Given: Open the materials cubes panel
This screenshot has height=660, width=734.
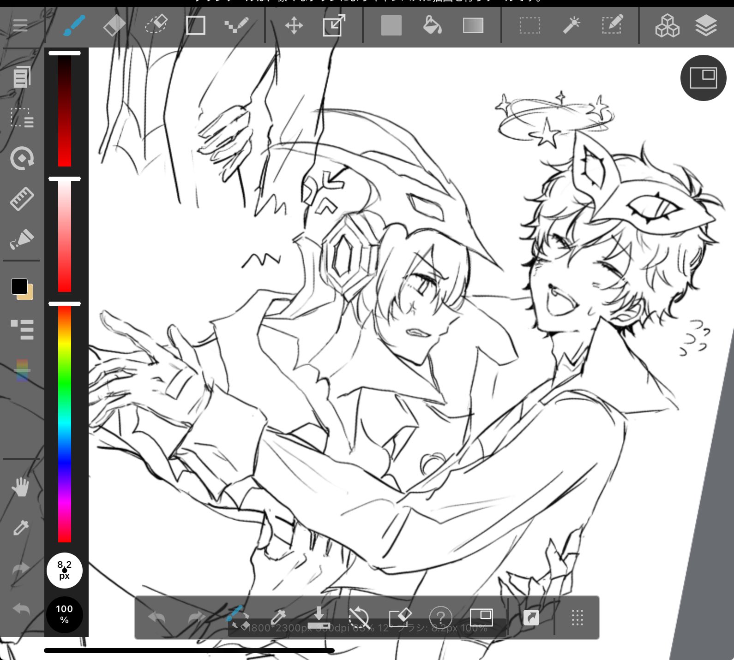Looking at the screenshot, I should pos(667,25).
